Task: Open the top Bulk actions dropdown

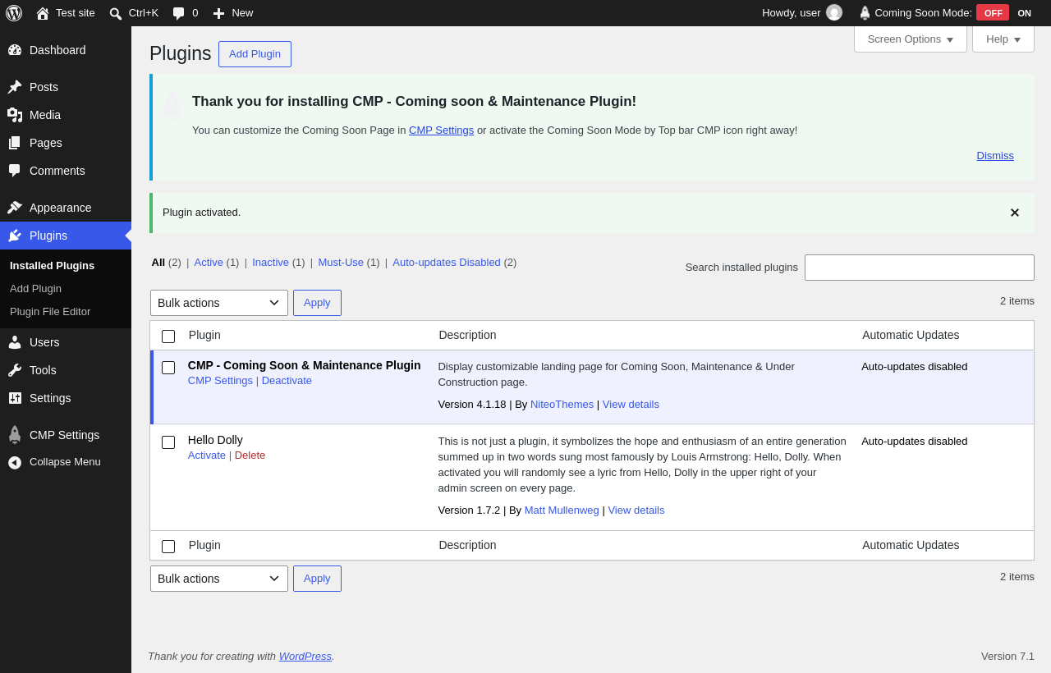Action: (219, 303)
